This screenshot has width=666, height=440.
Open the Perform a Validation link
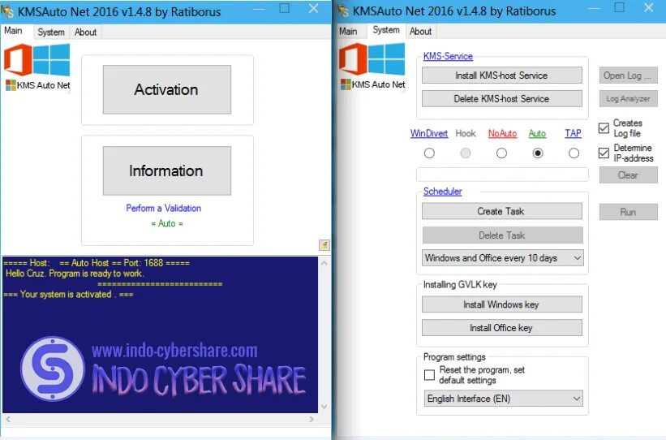click(x=164, y=208)
